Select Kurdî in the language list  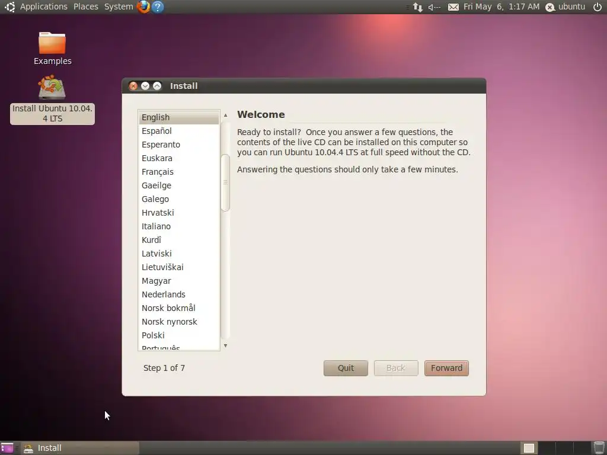pos(179,240)
